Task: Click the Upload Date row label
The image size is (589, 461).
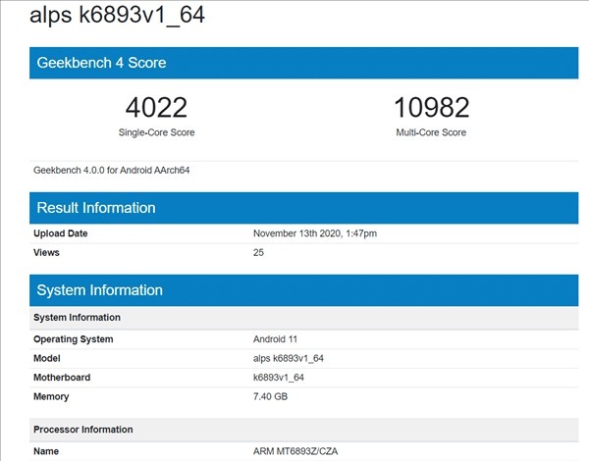Action: click(61, 233)
